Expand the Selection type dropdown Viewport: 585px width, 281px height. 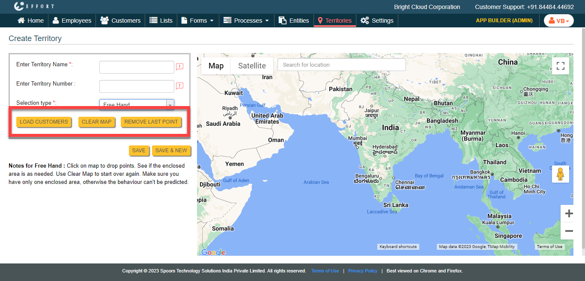point(170,104)
